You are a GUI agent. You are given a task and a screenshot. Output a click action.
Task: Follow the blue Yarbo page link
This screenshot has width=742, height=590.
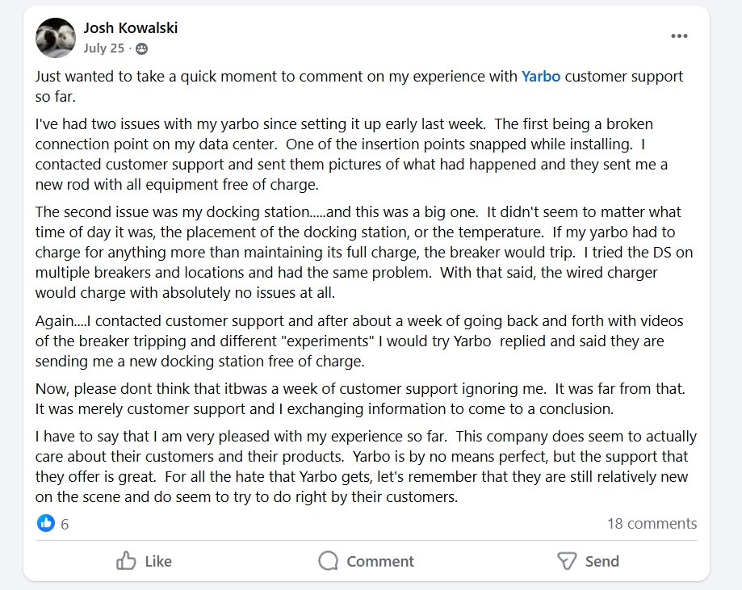click(541, 77)
